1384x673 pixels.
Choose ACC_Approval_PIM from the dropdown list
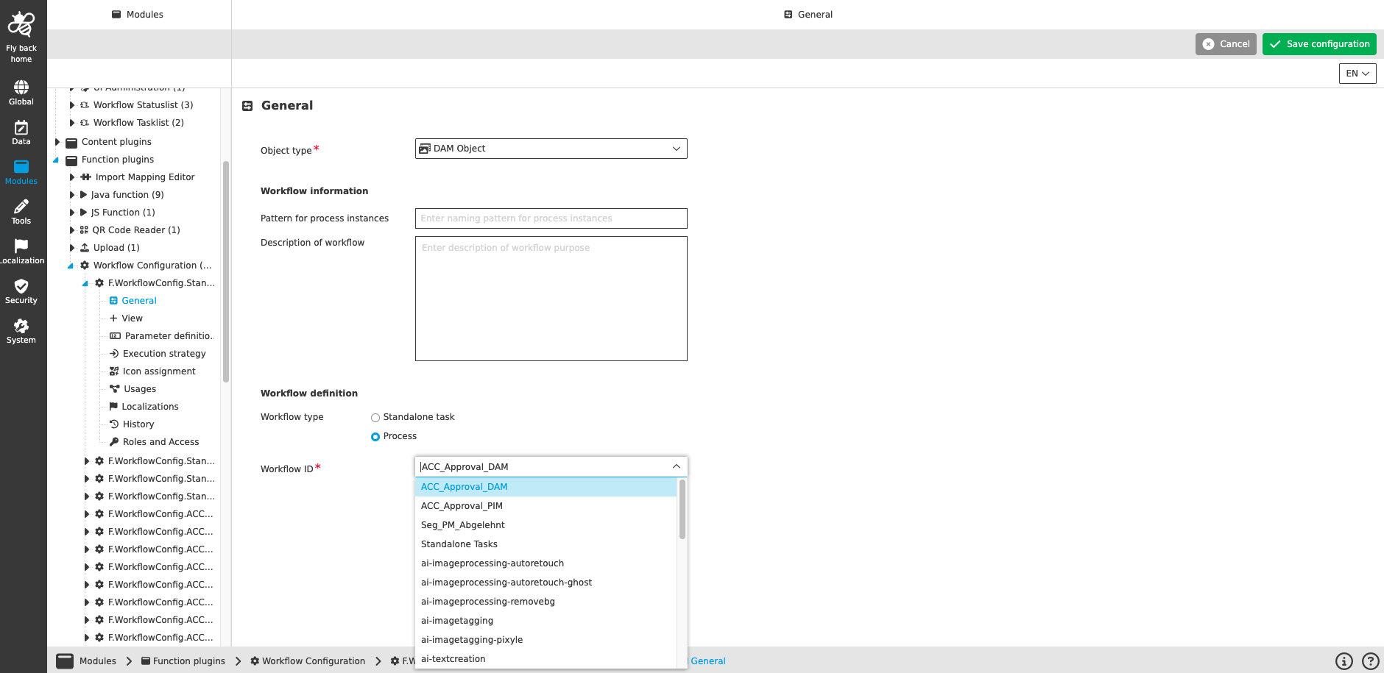tap(546, 506)
